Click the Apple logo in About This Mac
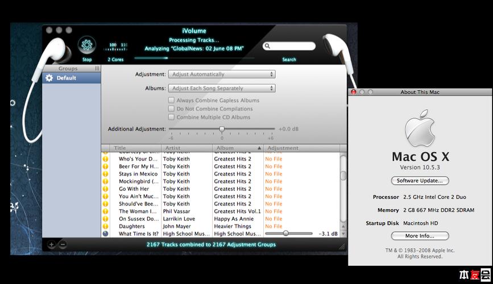 click(x=420, y=128)
